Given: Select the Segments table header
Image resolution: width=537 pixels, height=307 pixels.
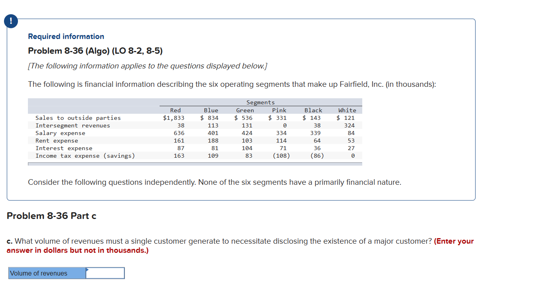Looking at the screenshot, I should [260, 102].
